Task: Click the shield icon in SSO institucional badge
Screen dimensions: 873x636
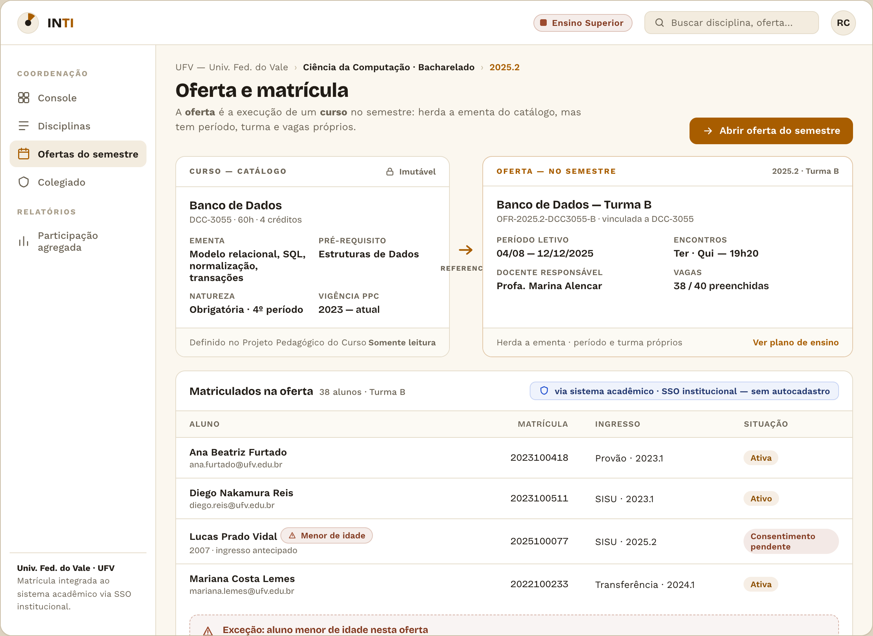Action: (544, 391)
